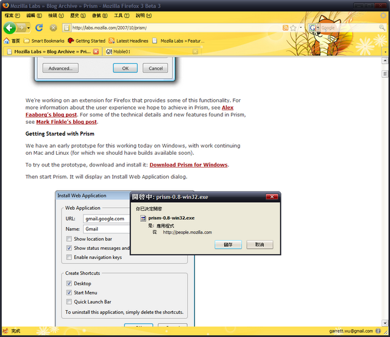Open the Getting Started bookmark
The width and height of the screenshot is (390, 337).
[87, 41]
